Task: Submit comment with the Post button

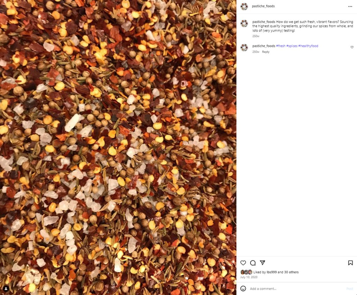Action: tap(349, 289)
